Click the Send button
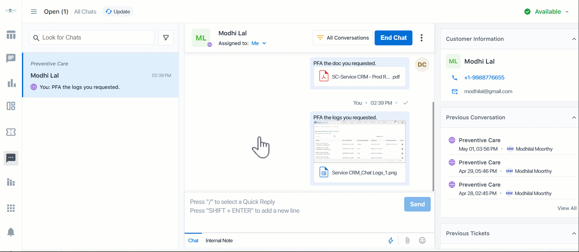Screen dimensions: 579x252 417,204
